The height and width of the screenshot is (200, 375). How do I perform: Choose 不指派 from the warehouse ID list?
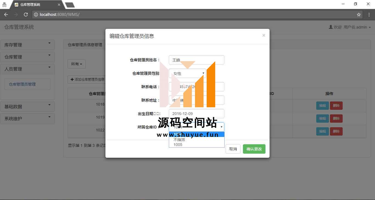tap(197, 140)
